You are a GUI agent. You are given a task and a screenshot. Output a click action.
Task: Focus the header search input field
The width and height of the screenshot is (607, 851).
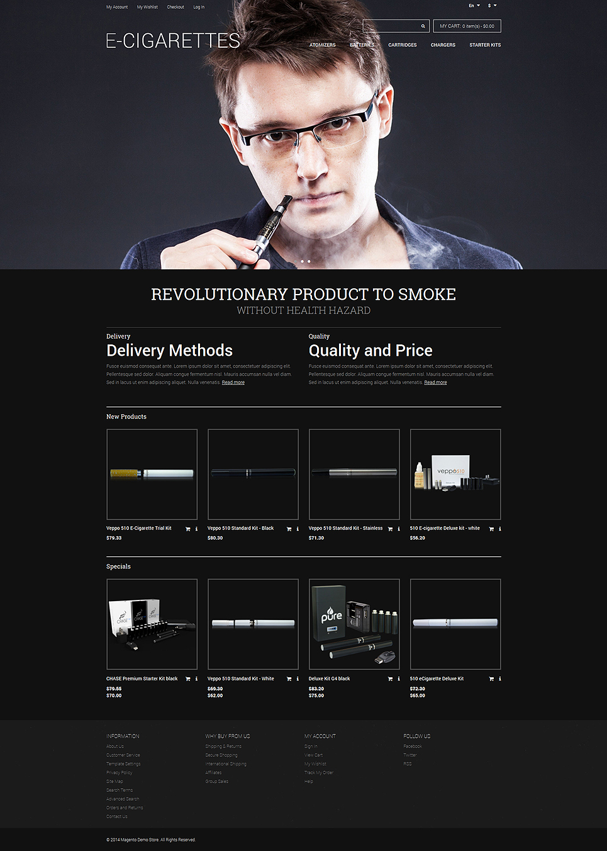pyautogui.click(x=391, y=26)
